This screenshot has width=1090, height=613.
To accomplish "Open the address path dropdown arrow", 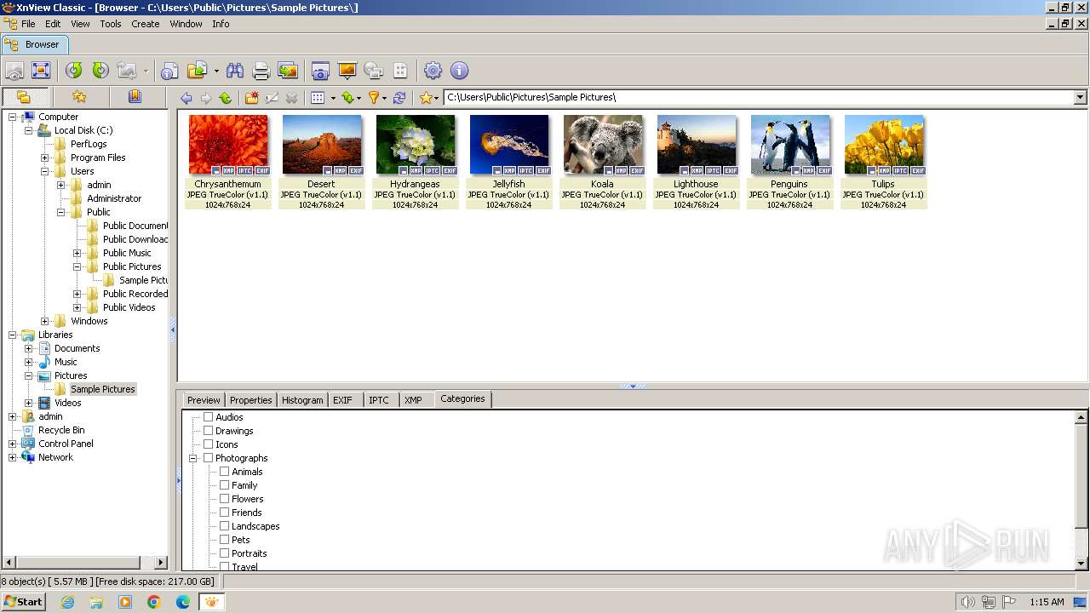I will [x=1080, y=97].
